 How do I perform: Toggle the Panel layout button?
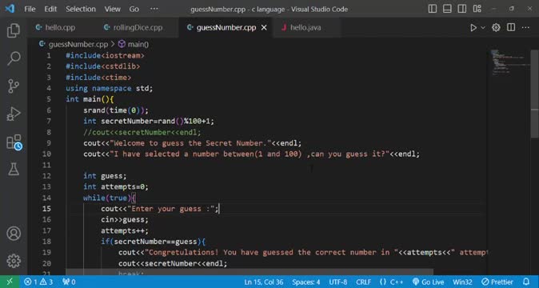click(447, 9)
